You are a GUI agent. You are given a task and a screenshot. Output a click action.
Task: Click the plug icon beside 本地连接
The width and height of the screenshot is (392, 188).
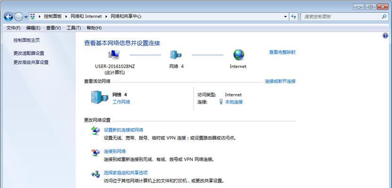(x=221, y=102)
